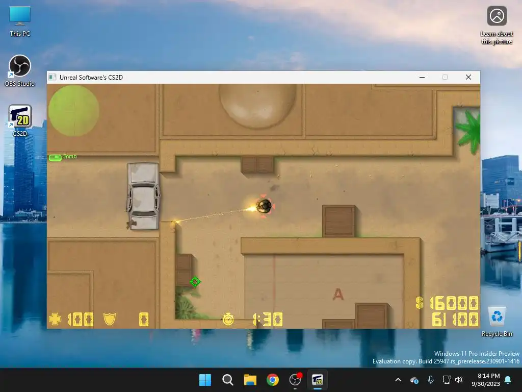Close the CS2D window
Image resolution: width=522 pixels, height=392 pixels.
click(468, 78)
